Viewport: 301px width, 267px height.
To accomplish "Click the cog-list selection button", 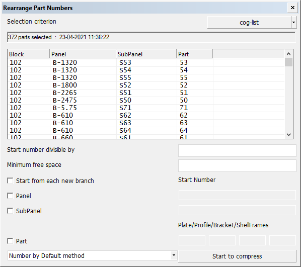I will coord(249,23).
